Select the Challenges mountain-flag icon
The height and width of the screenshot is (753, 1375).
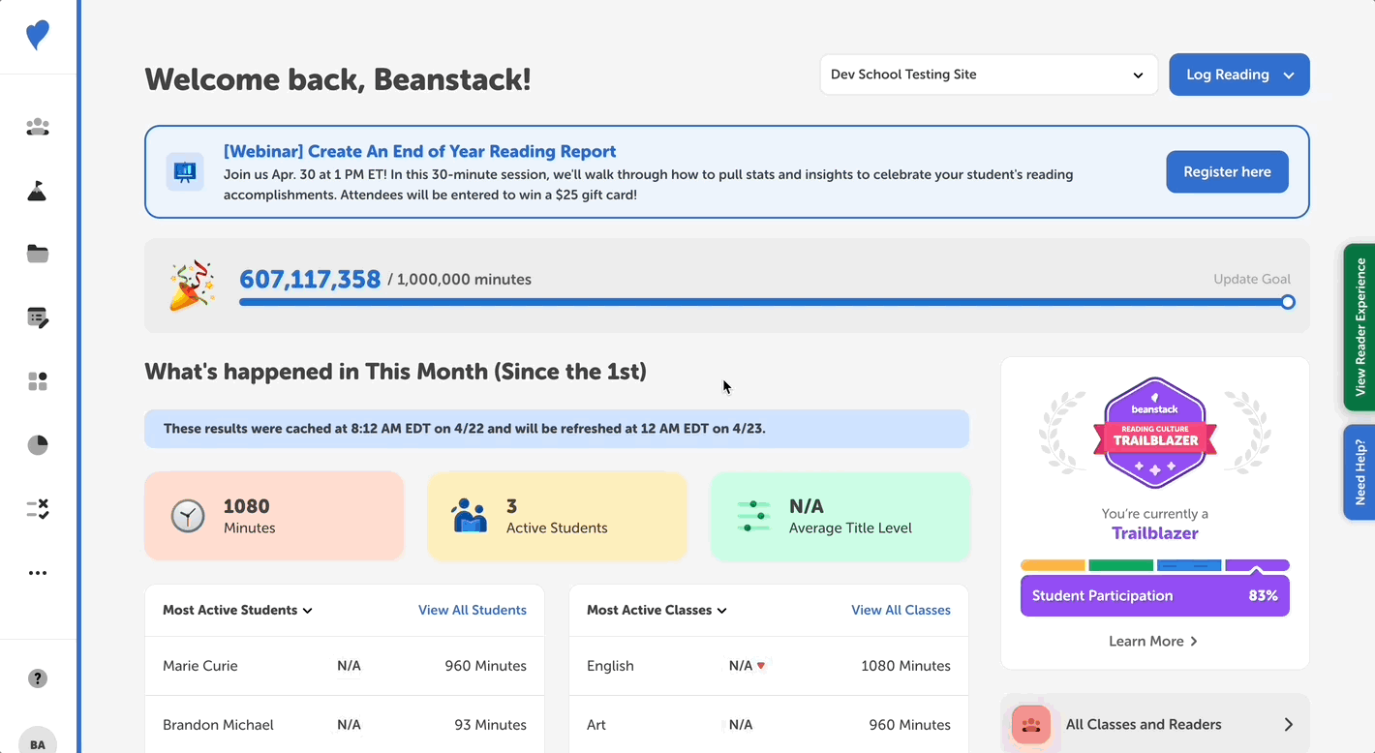(37, 191)
